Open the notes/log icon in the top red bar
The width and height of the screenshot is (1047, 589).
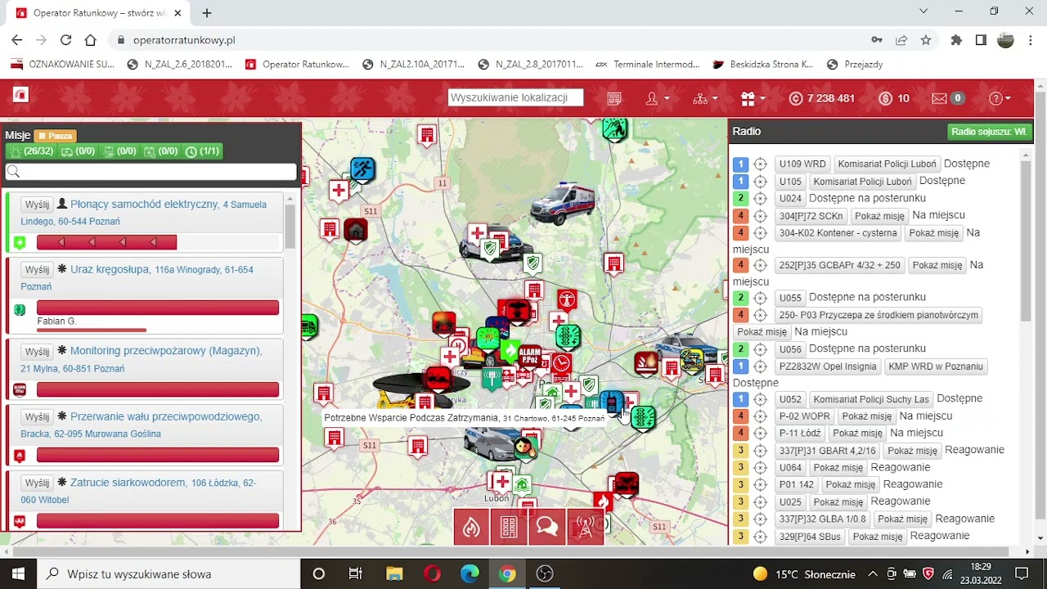pos(614,98)
